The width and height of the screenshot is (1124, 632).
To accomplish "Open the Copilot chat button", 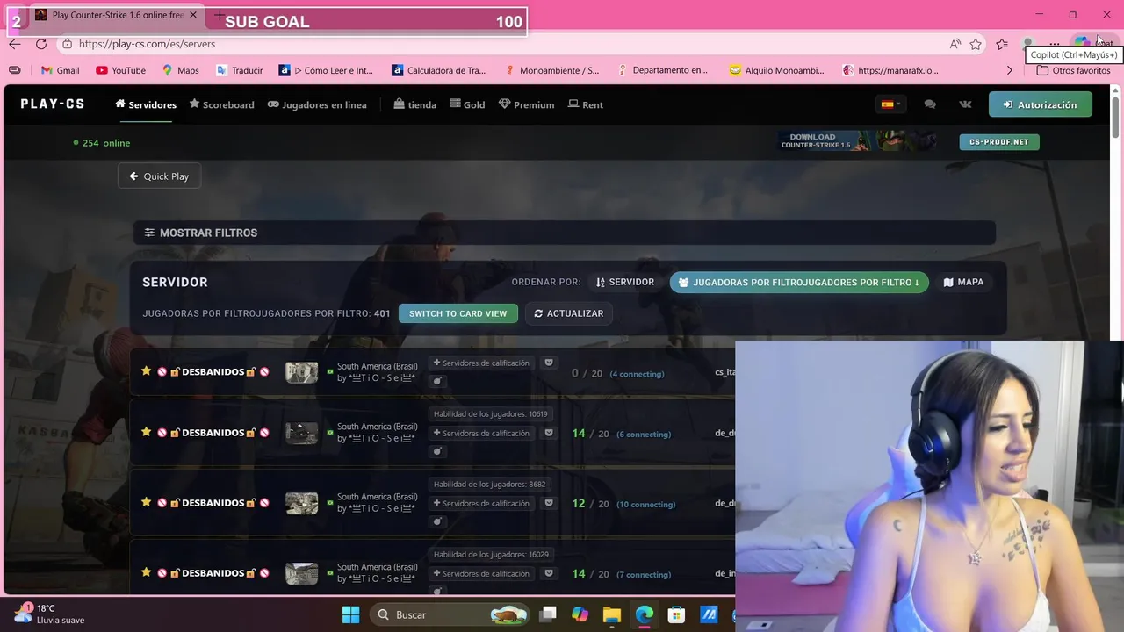I will point(1093,43).
